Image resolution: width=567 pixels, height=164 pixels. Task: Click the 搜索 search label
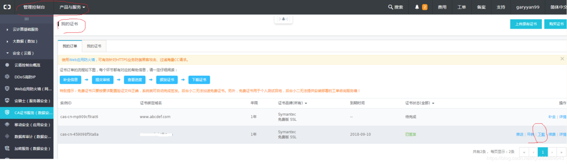pos(399,7)
